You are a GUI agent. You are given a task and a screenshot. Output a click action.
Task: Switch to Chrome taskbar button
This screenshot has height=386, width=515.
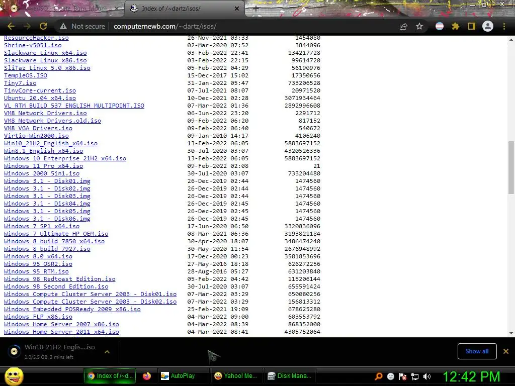(x=110, y=376)
